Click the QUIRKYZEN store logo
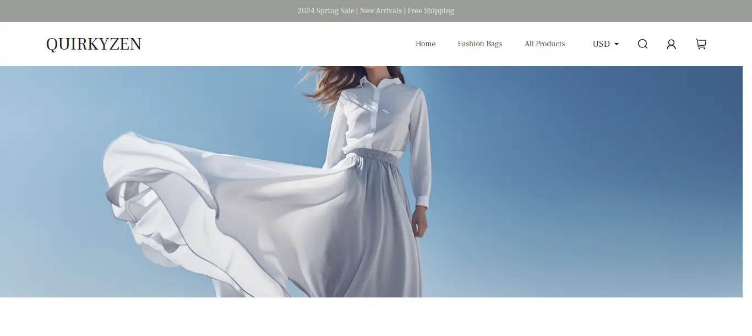Image resolution: width=752 pixels, height=336 pixels. [94, 44]
